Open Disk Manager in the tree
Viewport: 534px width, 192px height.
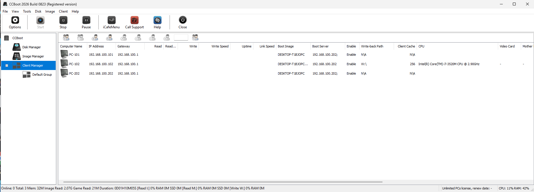point(32,47)
